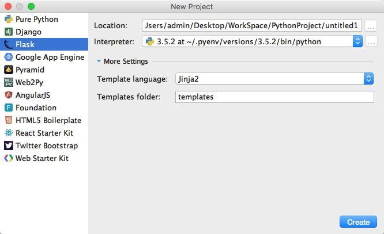The image size is (384, 234).
Task: Click the Interpreter label
Action: [x=114, y=42]
